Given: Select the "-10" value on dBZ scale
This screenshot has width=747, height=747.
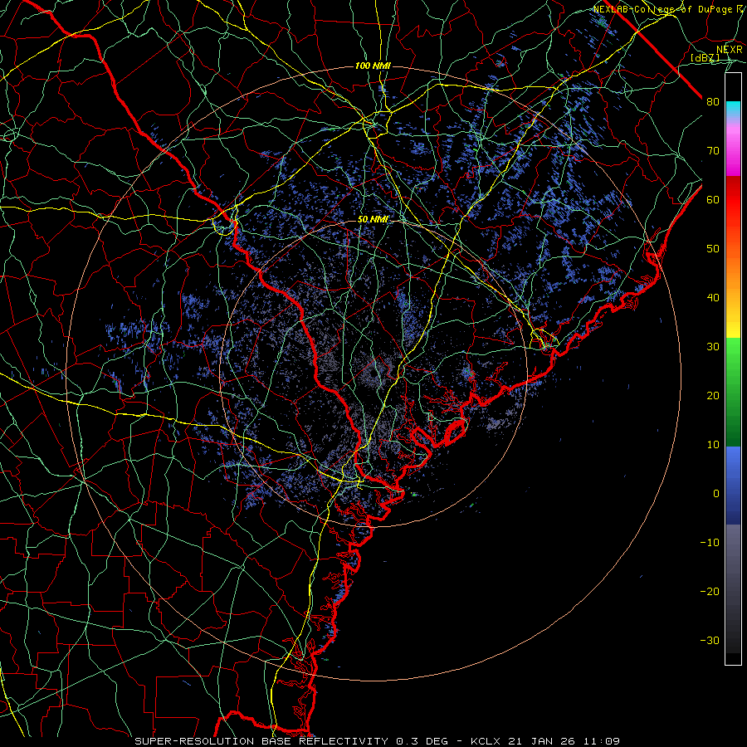Looking at the screenshot, I should pyautogui.click(x=710, y=543).
